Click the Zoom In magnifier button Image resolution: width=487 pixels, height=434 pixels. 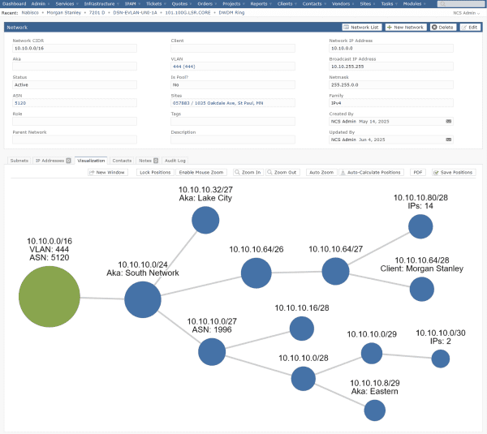coord(248,173)
